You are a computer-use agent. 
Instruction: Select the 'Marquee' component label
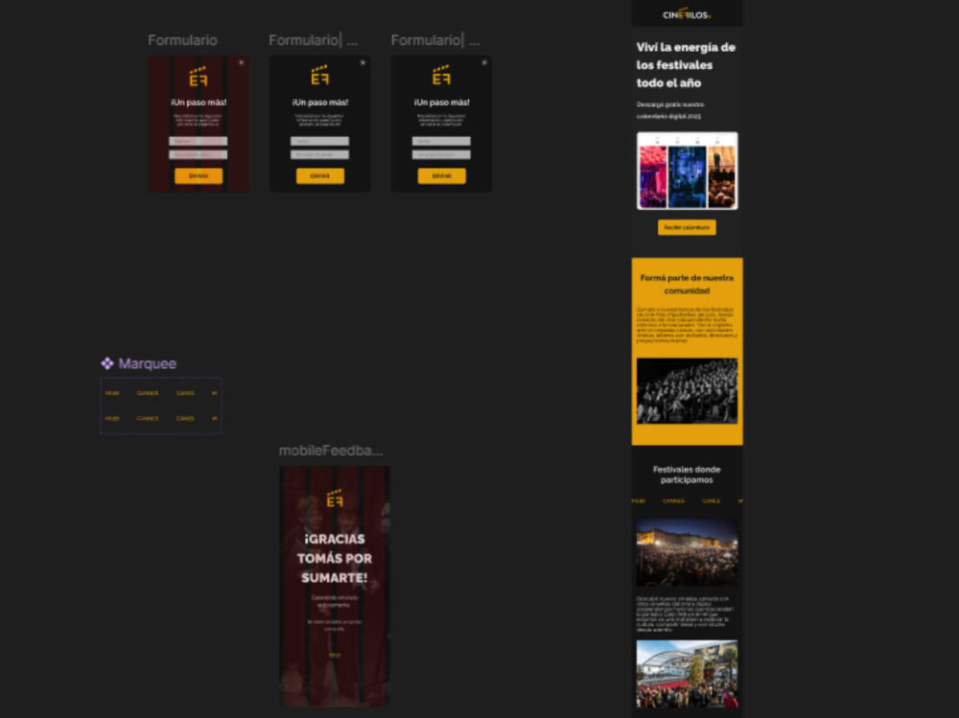(148, 364)
